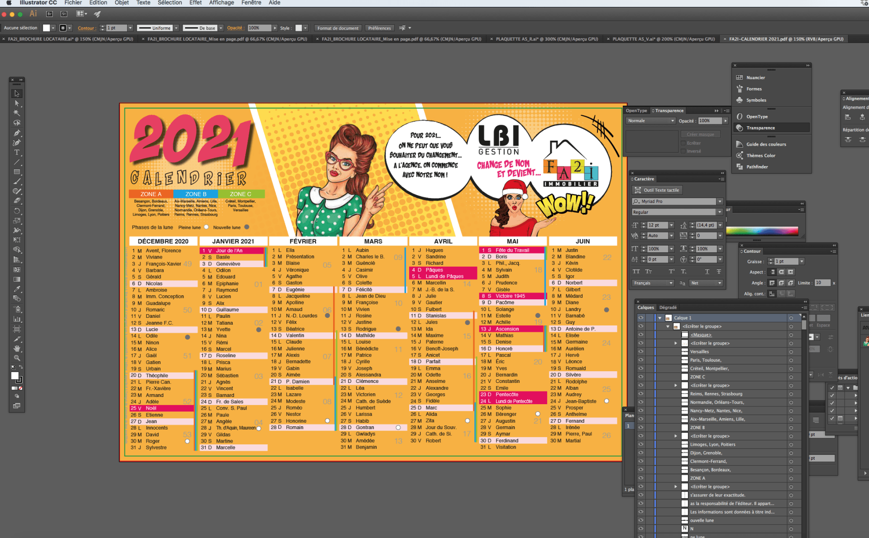
Task: Switch to PLAQUETTE A5_V.ai document tab
Action: 663,39
